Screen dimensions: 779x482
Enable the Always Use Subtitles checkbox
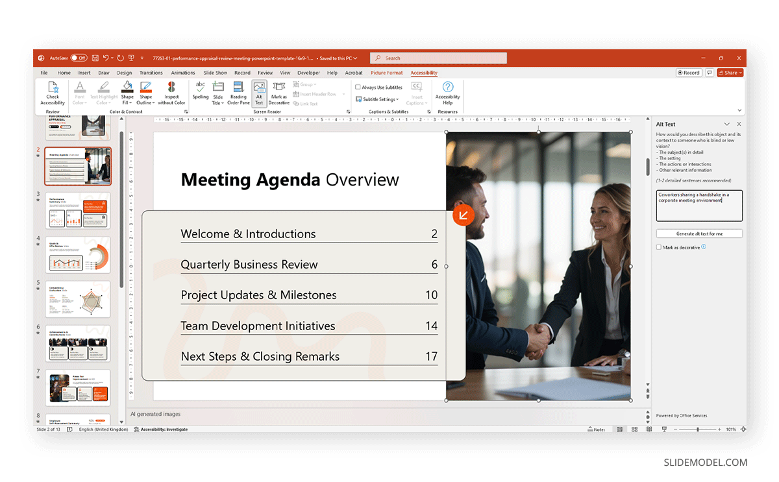[358, 87]
